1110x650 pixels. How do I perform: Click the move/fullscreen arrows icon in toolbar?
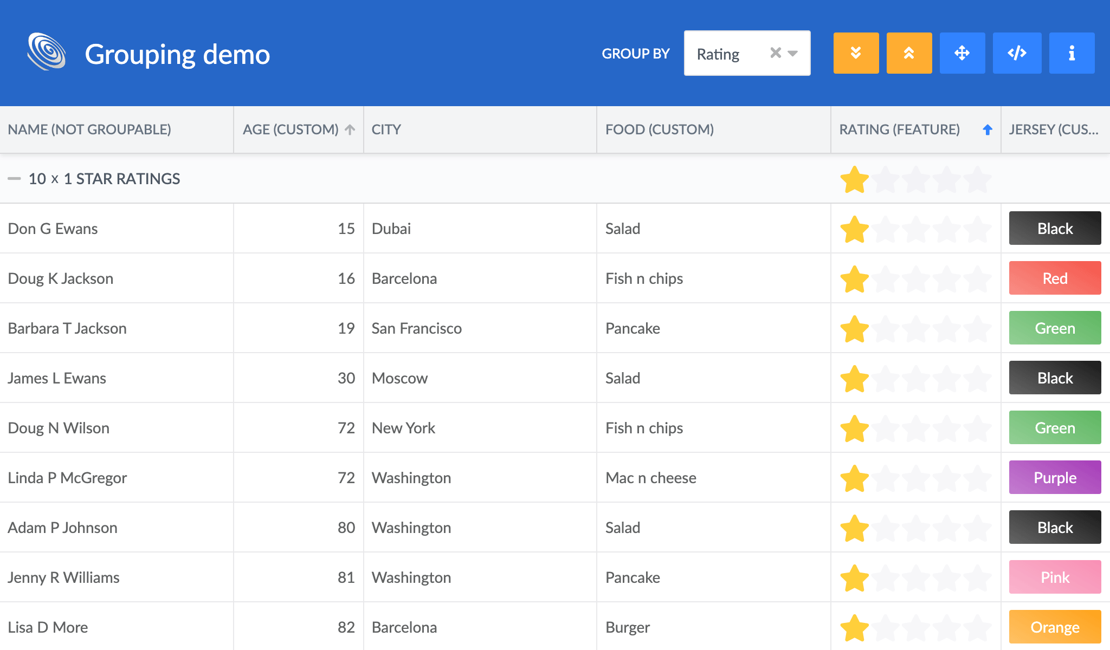(963, 53)
